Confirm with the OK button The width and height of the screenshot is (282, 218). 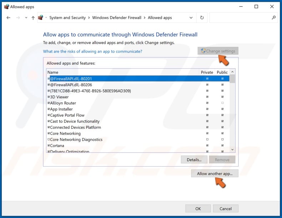pos(198,208)
